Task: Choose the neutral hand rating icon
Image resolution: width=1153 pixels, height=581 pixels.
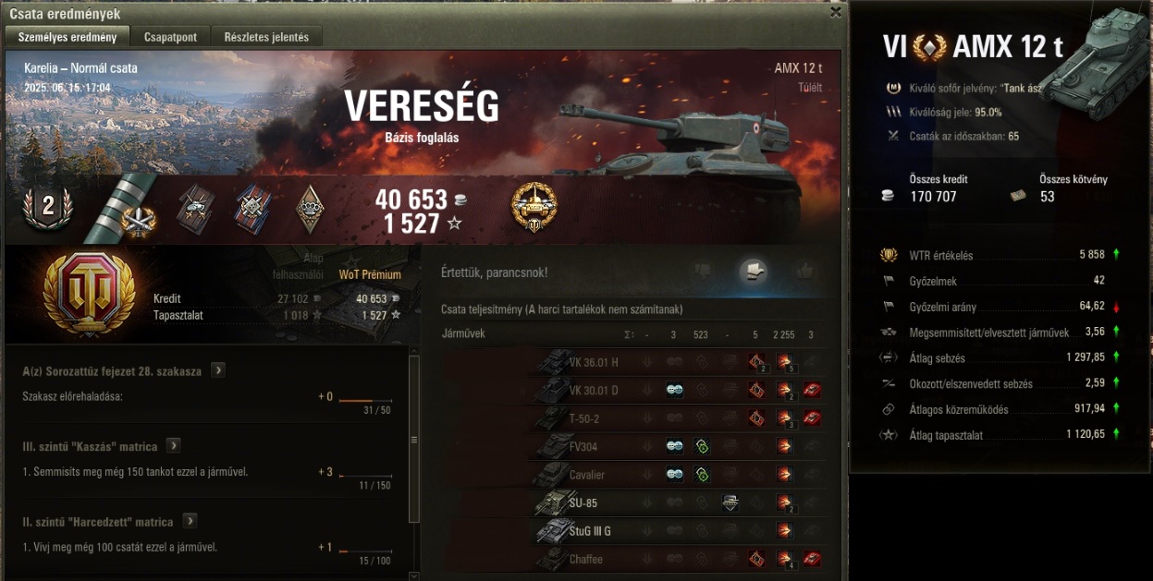Action: (x=754, y=271)
